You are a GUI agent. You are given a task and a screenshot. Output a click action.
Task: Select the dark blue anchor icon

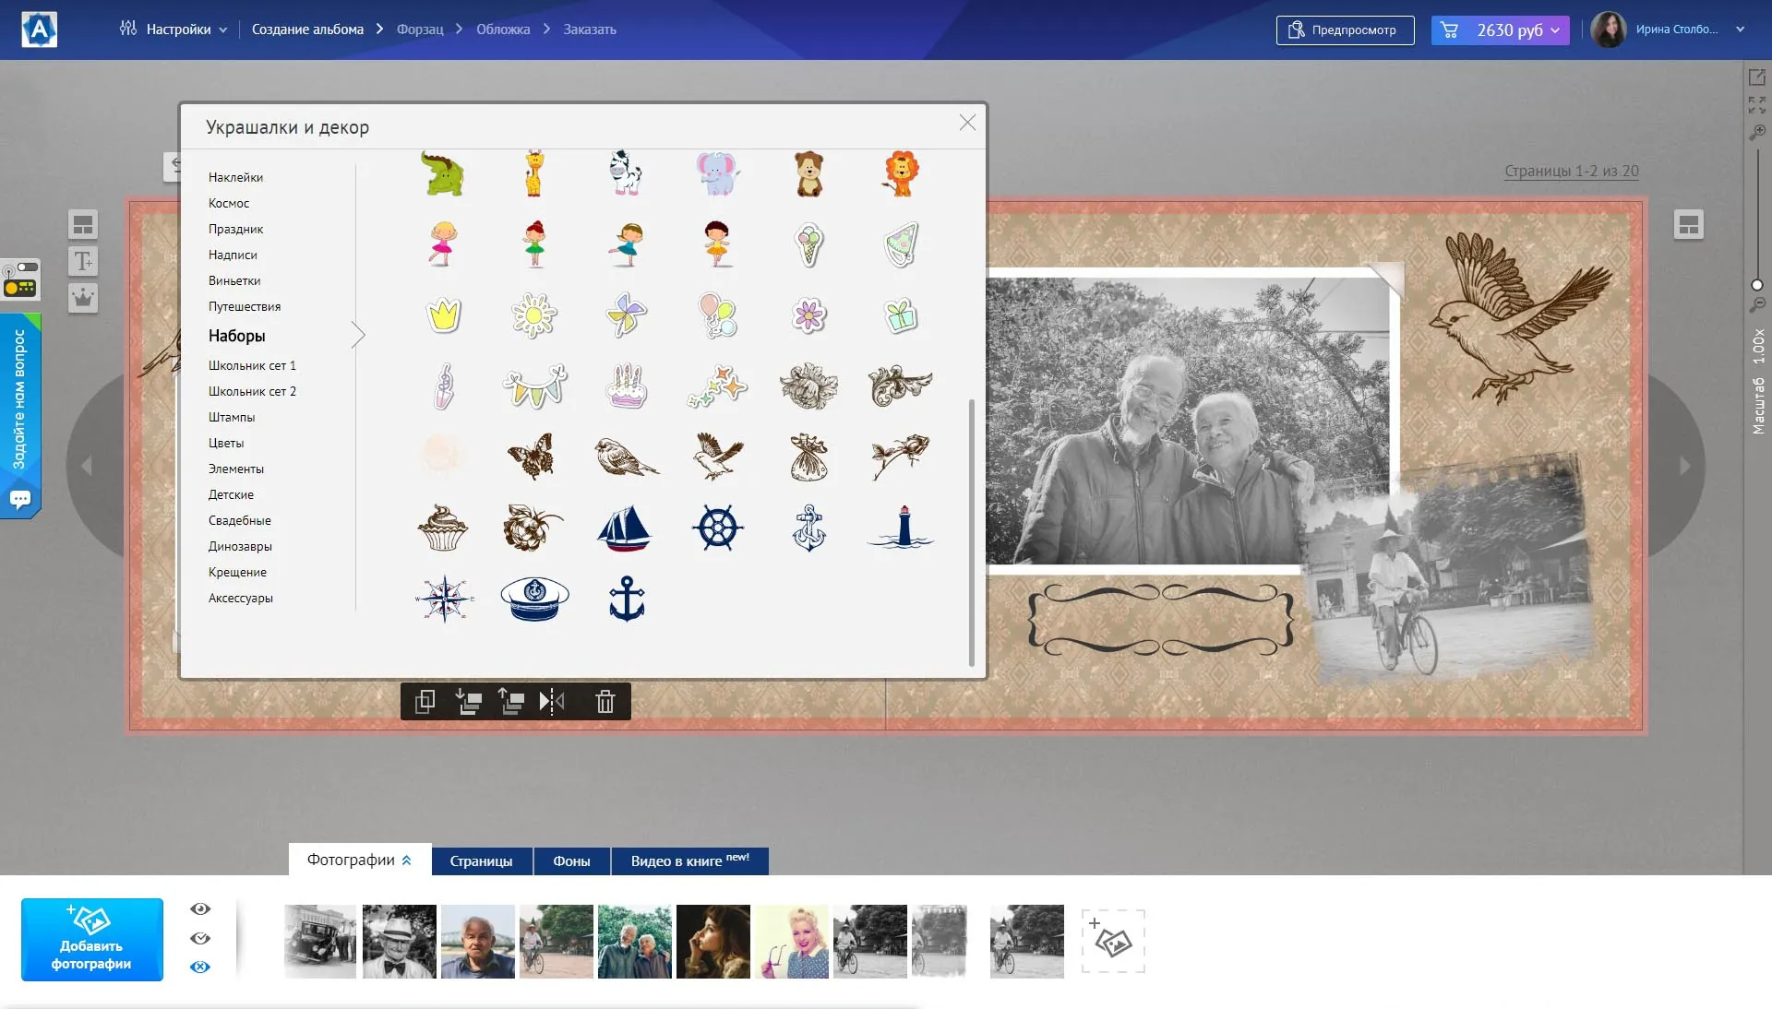(x=627, y=599)
